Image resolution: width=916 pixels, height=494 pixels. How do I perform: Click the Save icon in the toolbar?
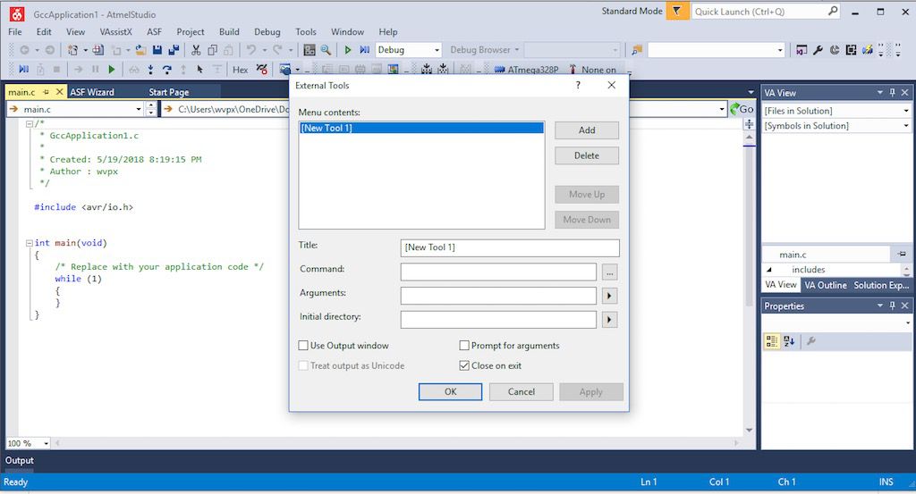pyautogui.click(x=157, y=50)
